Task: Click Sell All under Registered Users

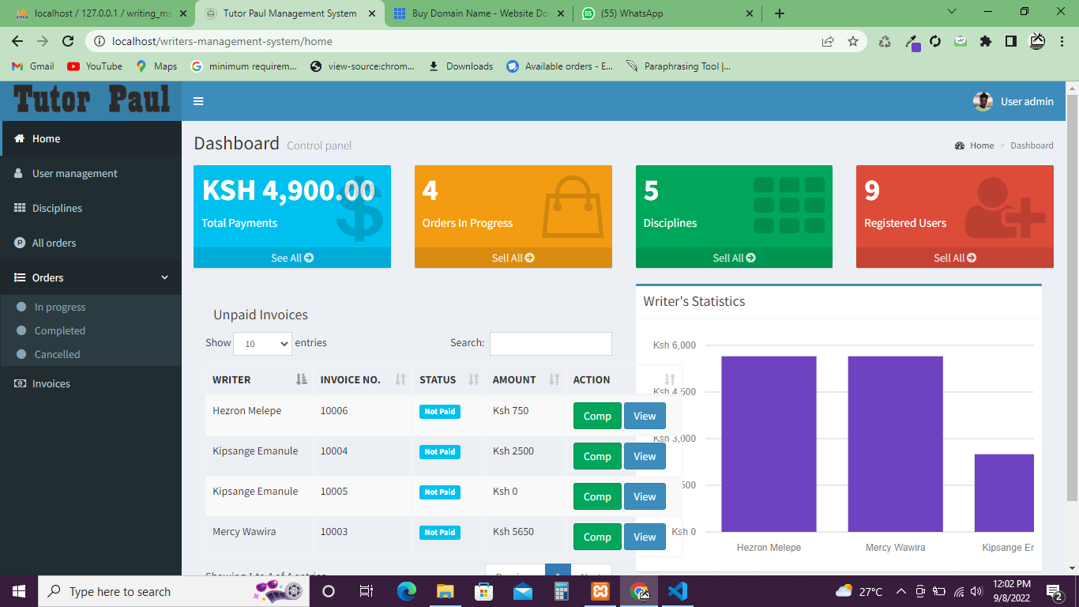Action: pos(955,258)
